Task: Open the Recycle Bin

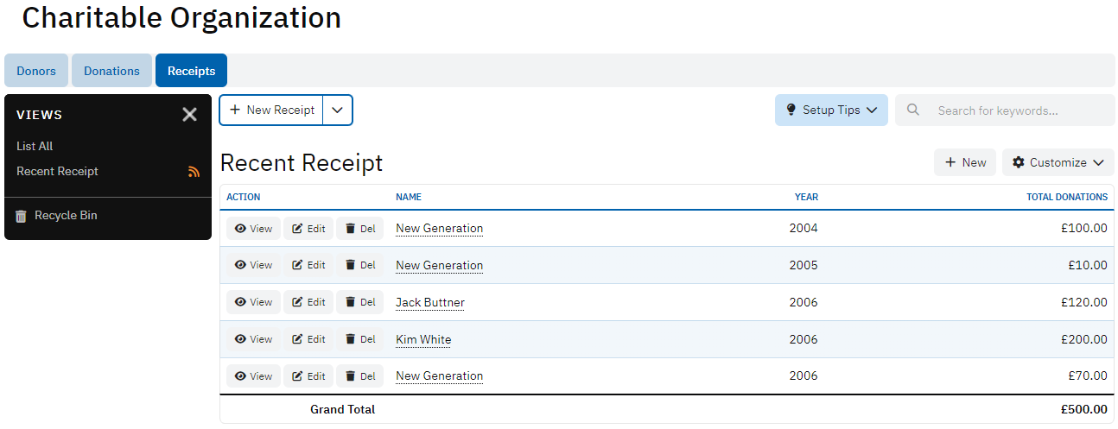Action: click(65, 216)
